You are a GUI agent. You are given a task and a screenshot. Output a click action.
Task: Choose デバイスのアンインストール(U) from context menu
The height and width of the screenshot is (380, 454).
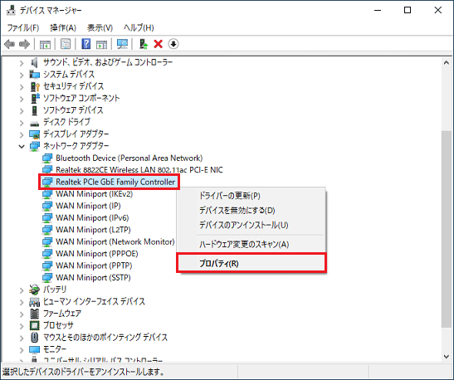coord(251,225)
